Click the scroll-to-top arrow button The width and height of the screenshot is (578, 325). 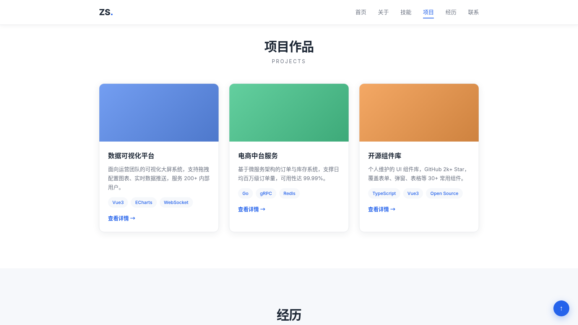coord(561,308)
